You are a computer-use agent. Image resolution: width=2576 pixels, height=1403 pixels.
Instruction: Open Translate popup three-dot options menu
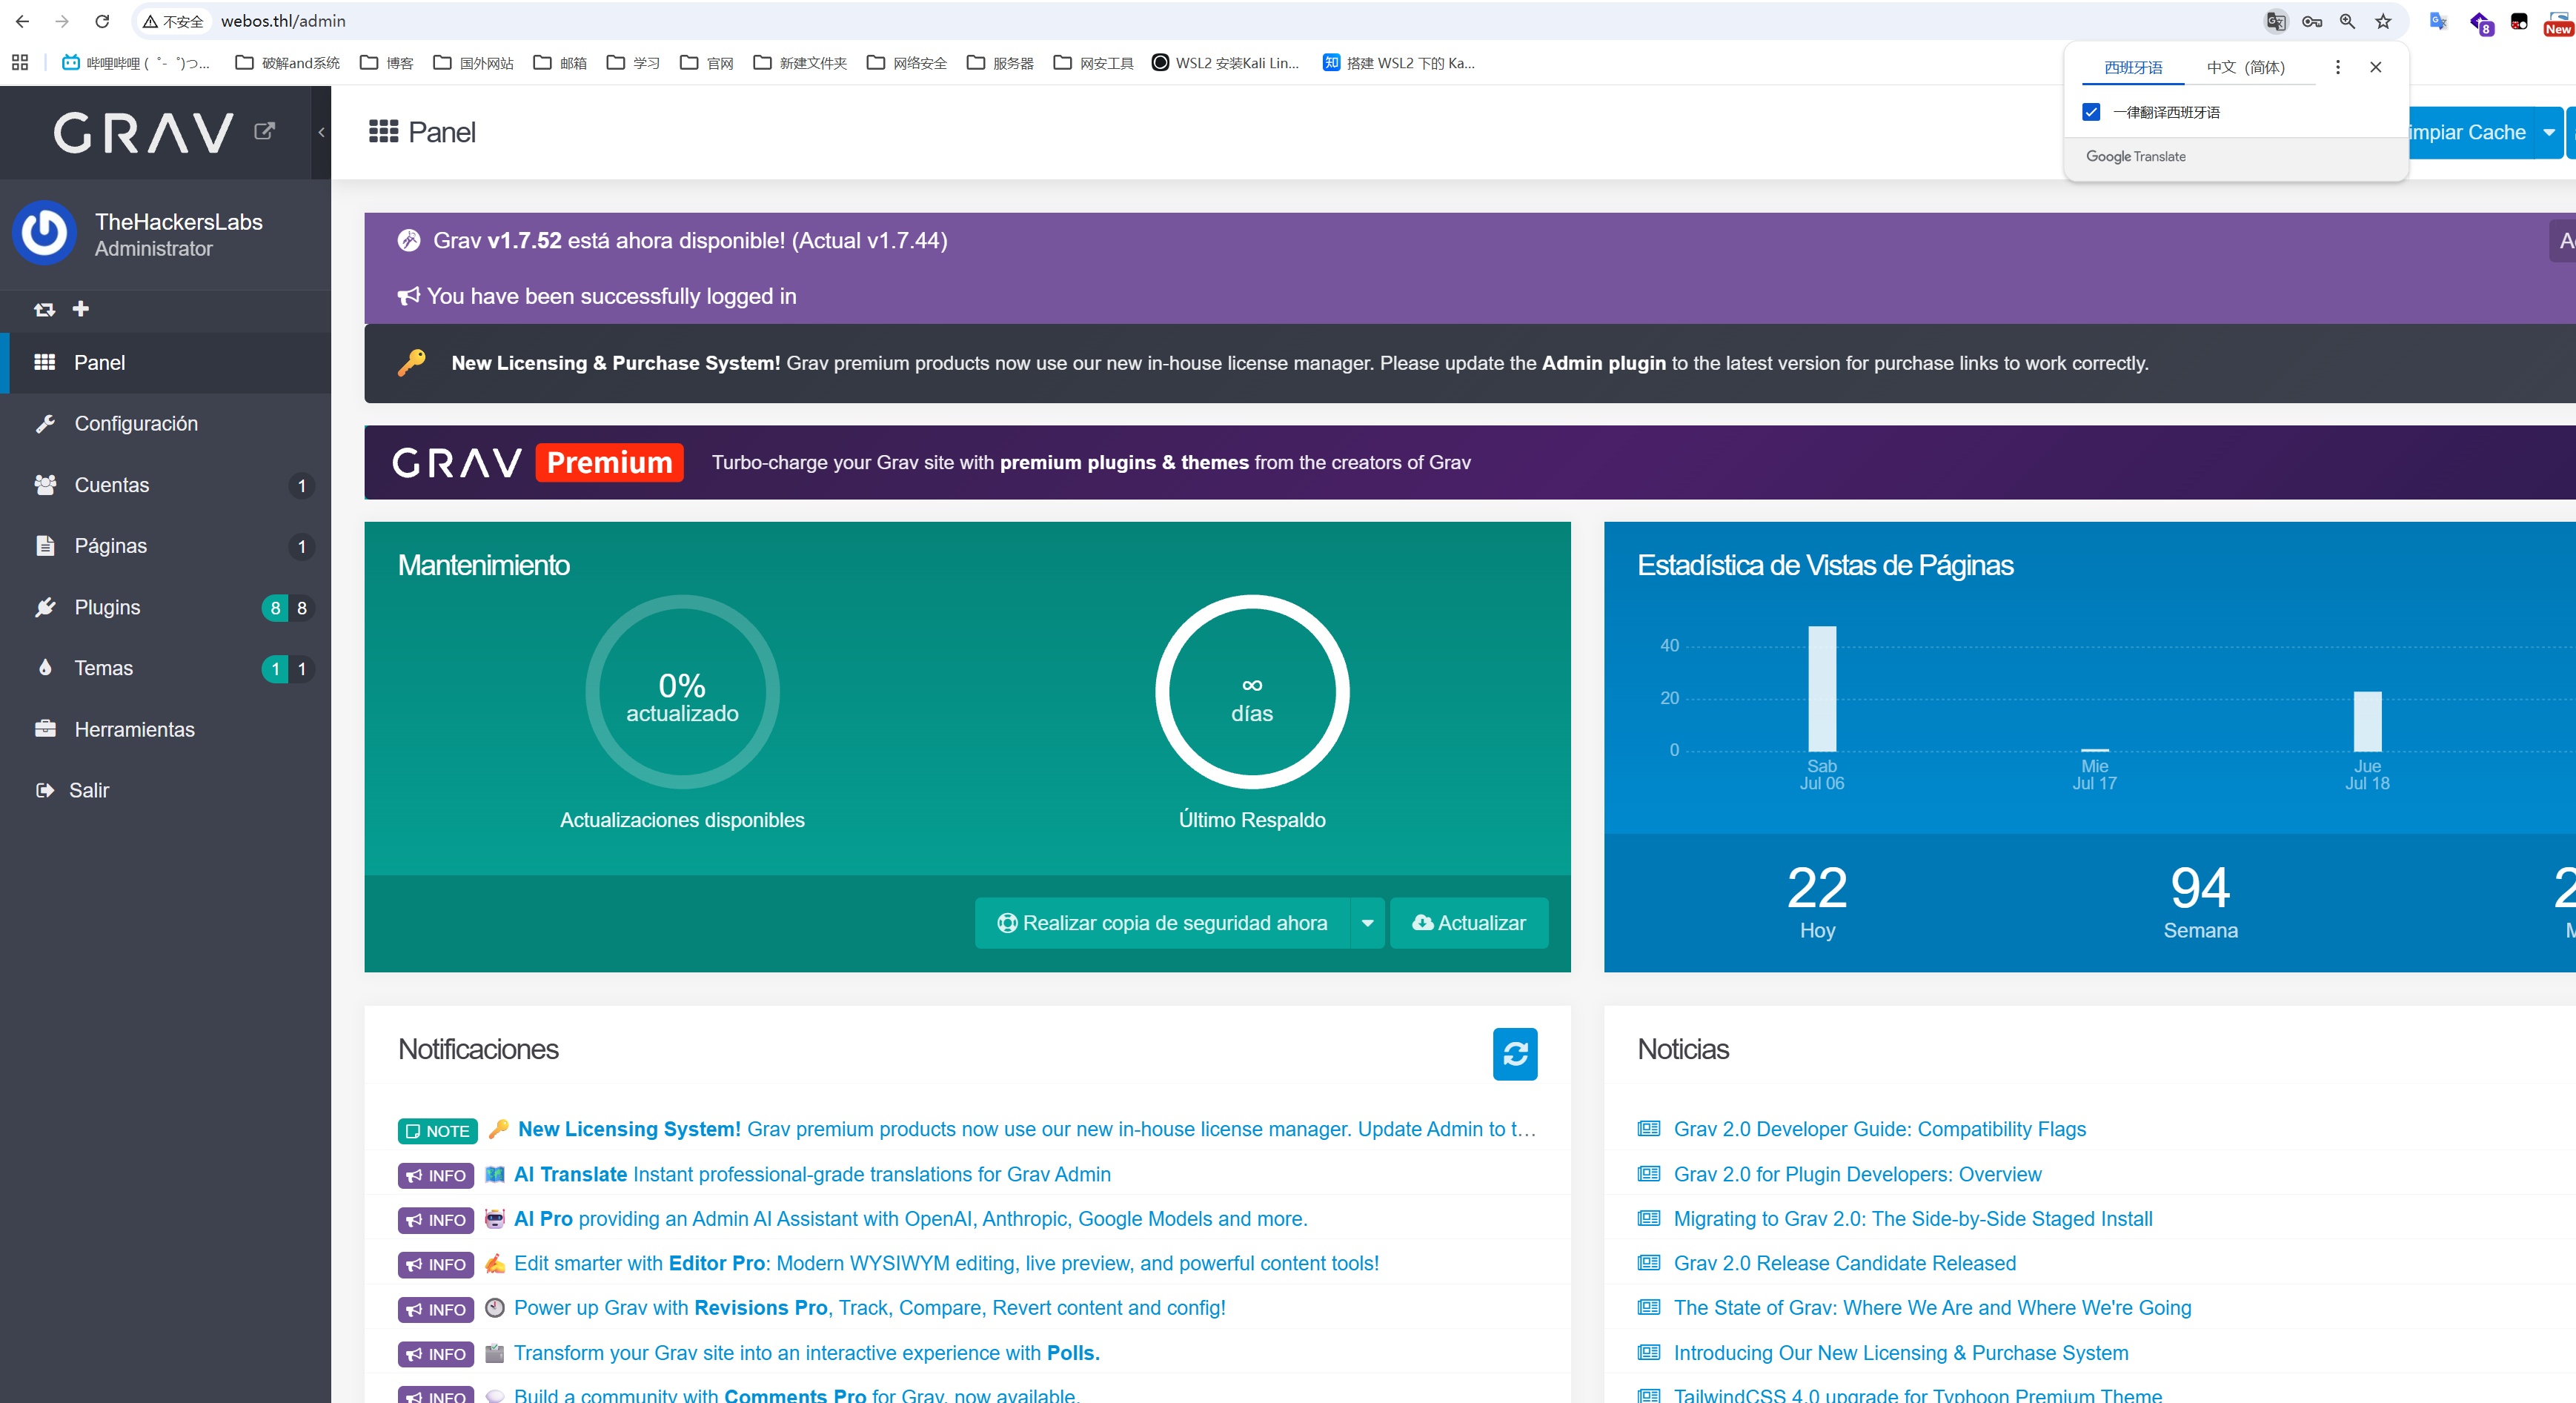[x=2337, y=67]
